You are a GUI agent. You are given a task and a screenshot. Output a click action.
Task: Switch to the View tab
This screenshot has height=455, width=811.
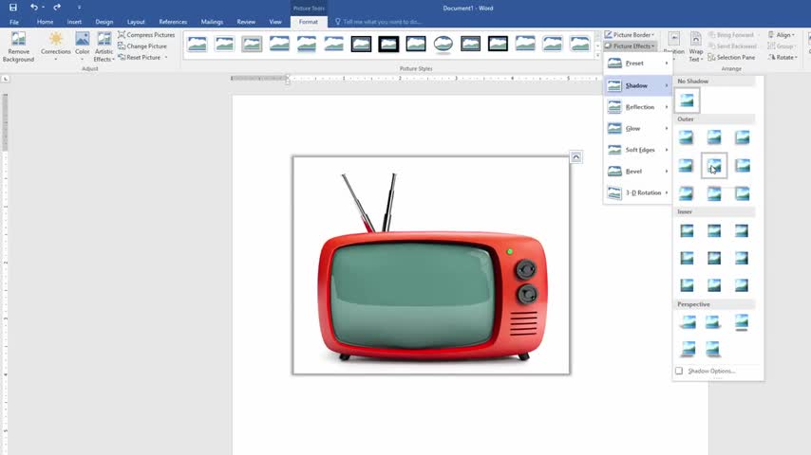click(x=275, y=22)
